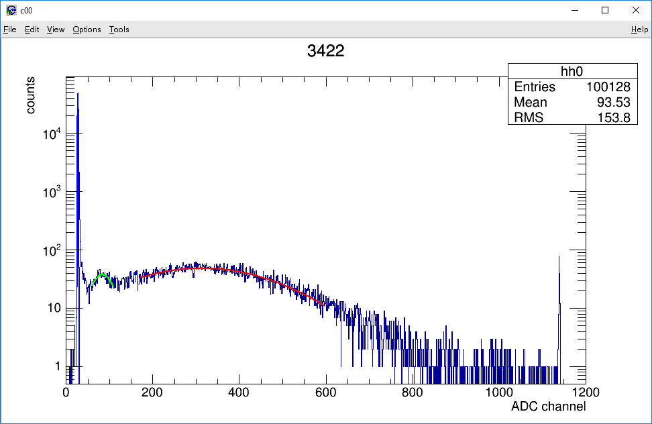This screenshot has height=424, width=652.
Task: Select the counts y-axis title
Action: [x=30, y=95]
